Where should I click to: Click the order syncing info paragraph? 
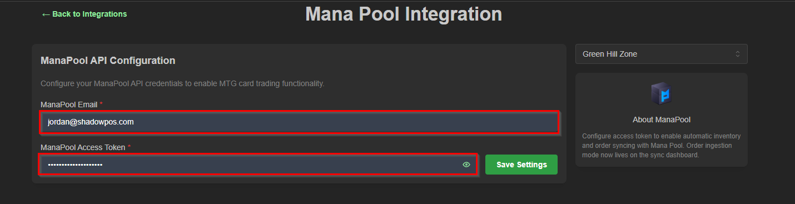(662, 146)
